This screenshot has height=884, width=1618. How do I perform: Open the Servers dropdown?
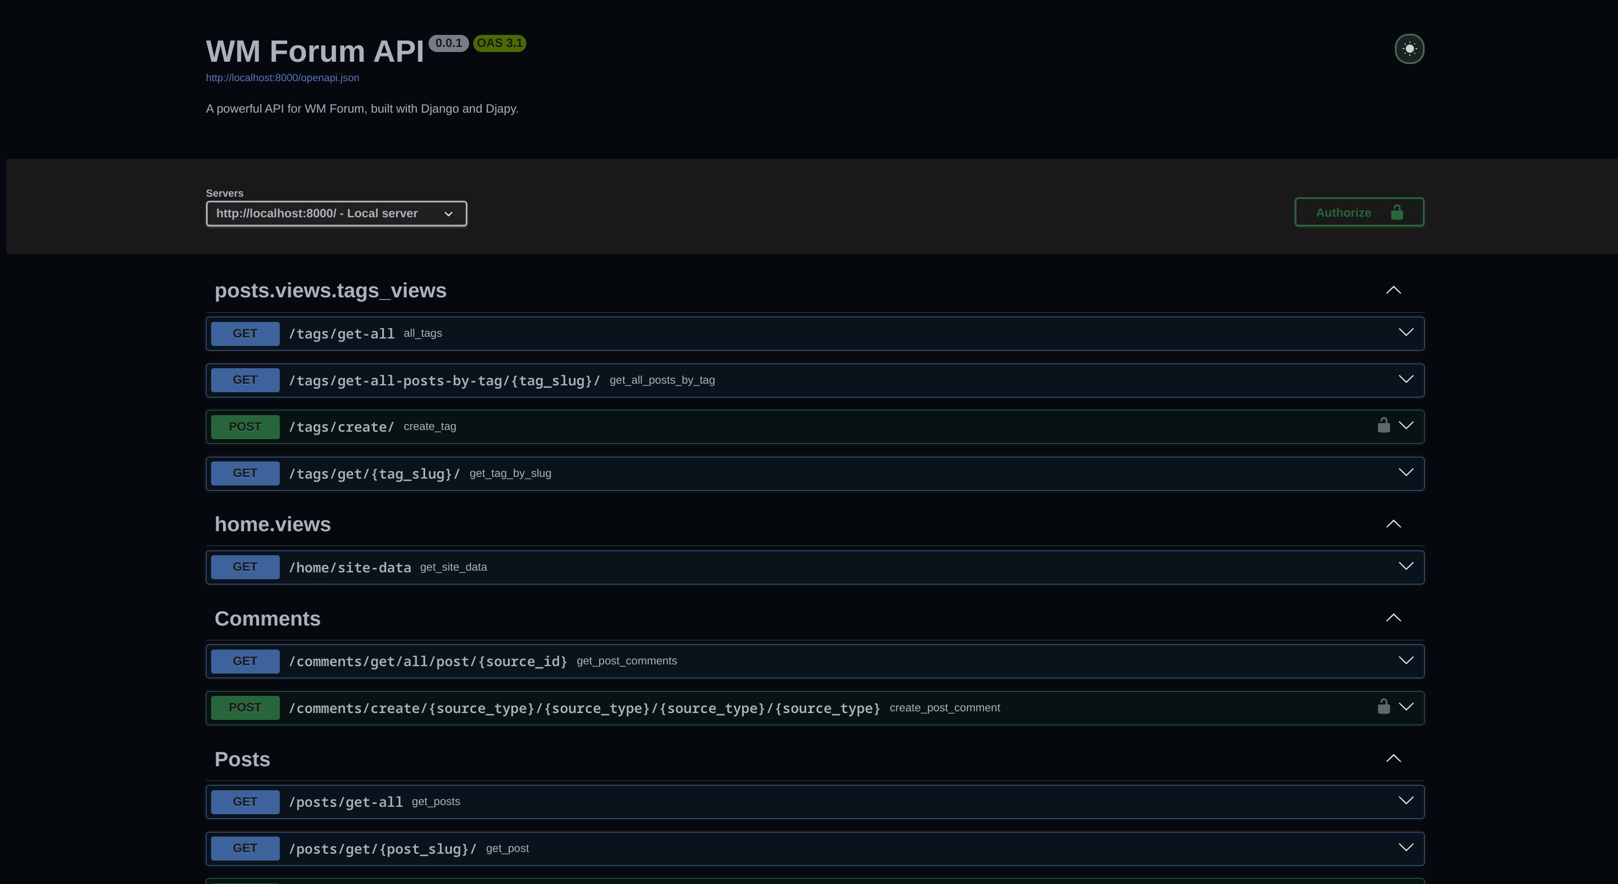[336, 213]
